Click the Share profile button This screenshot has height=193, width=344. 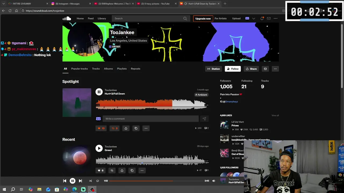(251, 69)
